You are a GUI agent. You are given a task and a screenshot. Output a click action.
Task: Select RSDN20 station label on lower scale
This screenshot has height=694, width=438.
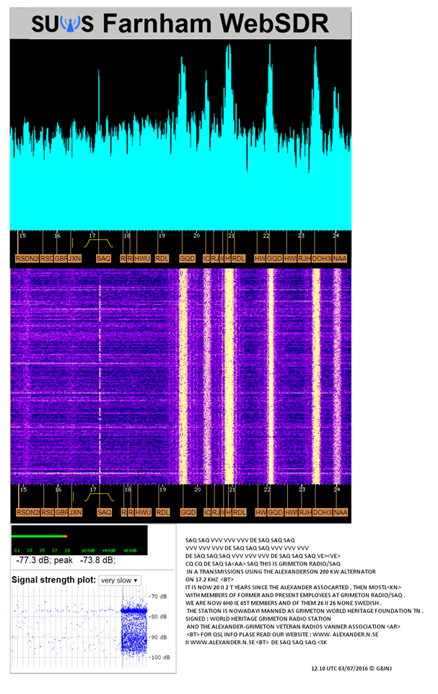click(27, 513)
